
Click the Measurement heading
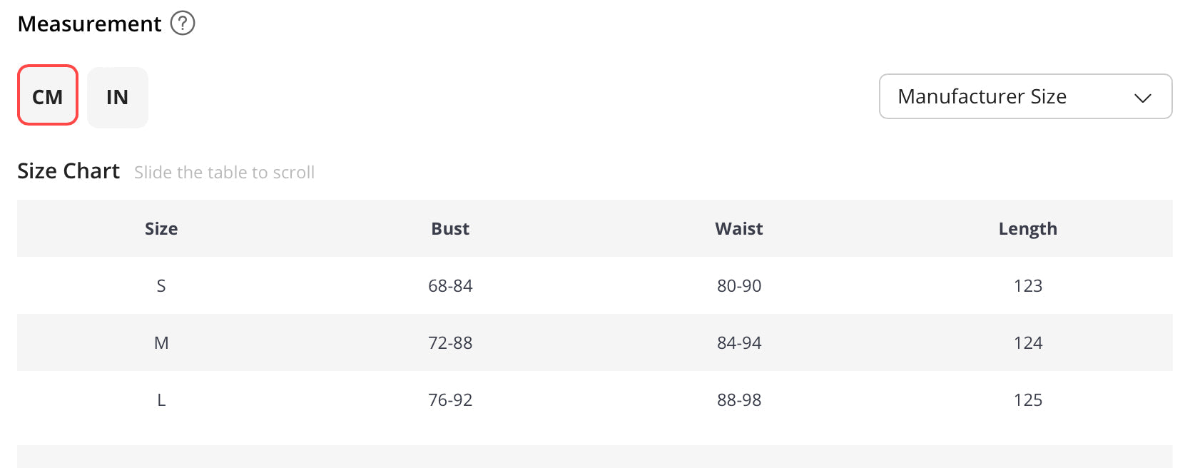click(x=90, y=24)
